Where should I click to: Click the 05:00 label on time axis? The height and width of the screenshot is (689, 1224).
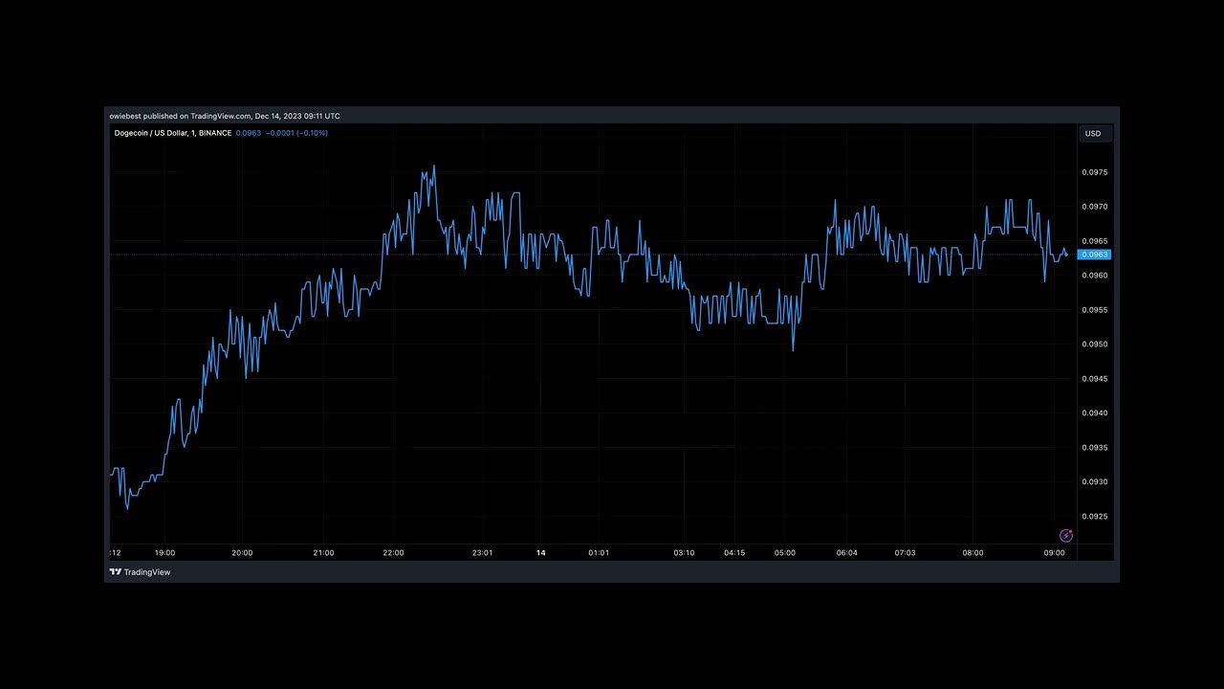(785, 553)
